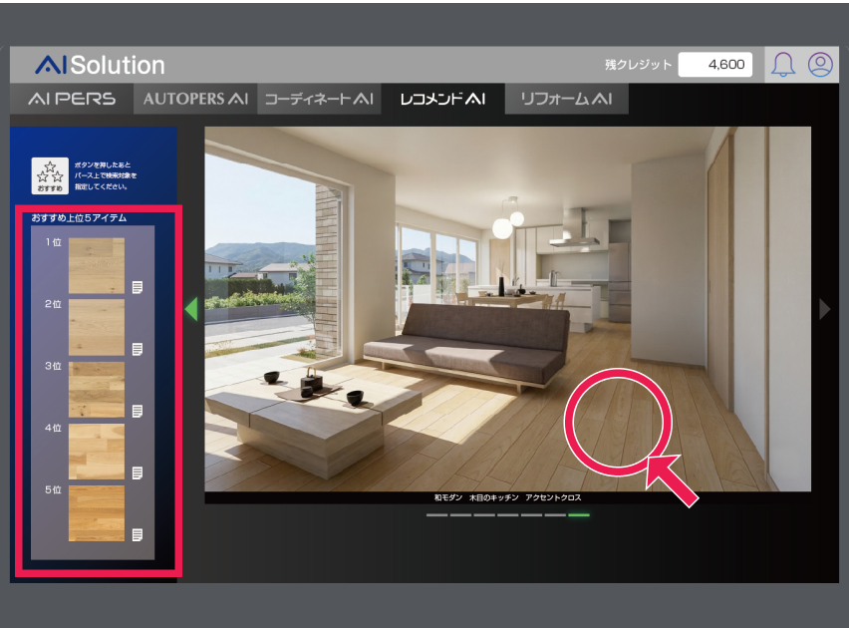Switch to the コーディネートAI tab

pos(319,99)
